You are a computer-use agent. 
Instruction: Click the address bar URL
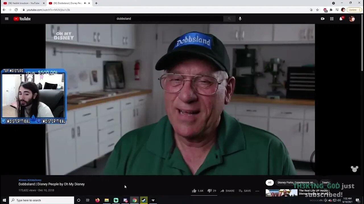point(48,10)
